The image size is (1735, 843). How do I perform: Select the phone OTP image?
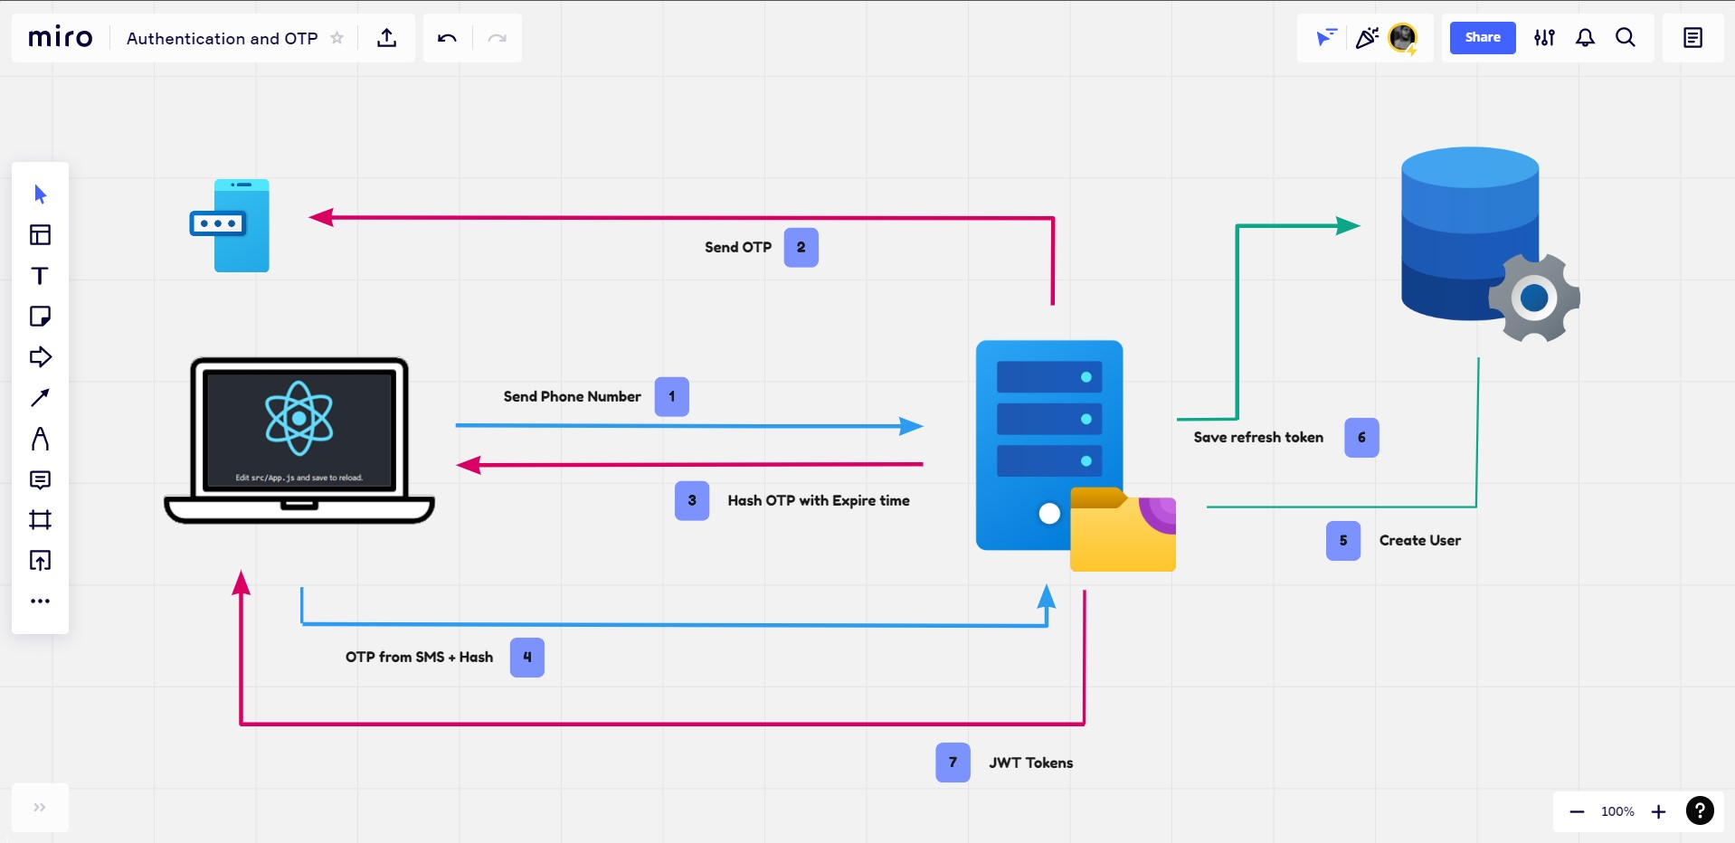tap(230, 225)
